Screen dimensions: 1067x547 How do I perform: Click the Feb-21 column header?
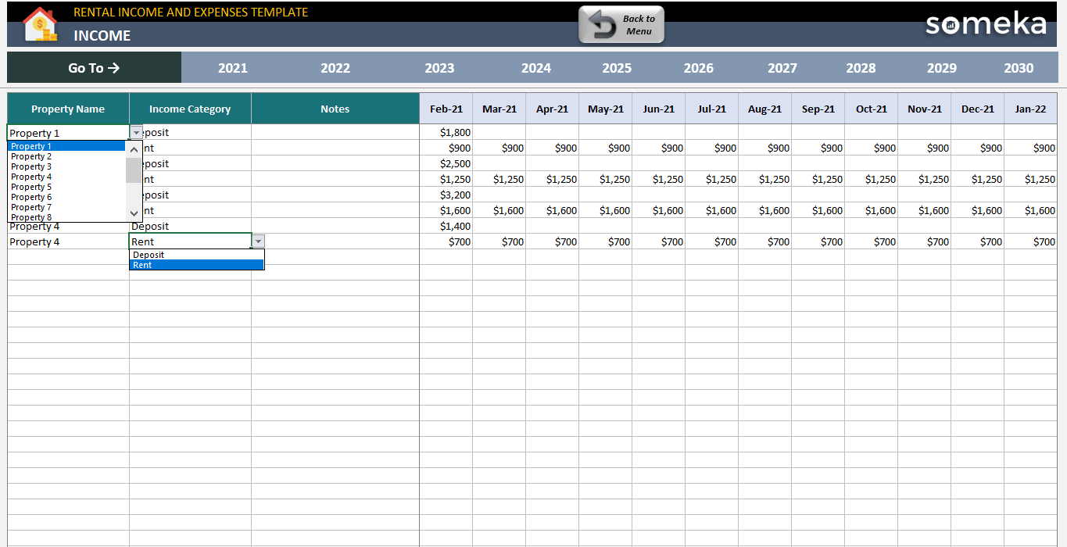pyautogui.click(x=446, y=108)
